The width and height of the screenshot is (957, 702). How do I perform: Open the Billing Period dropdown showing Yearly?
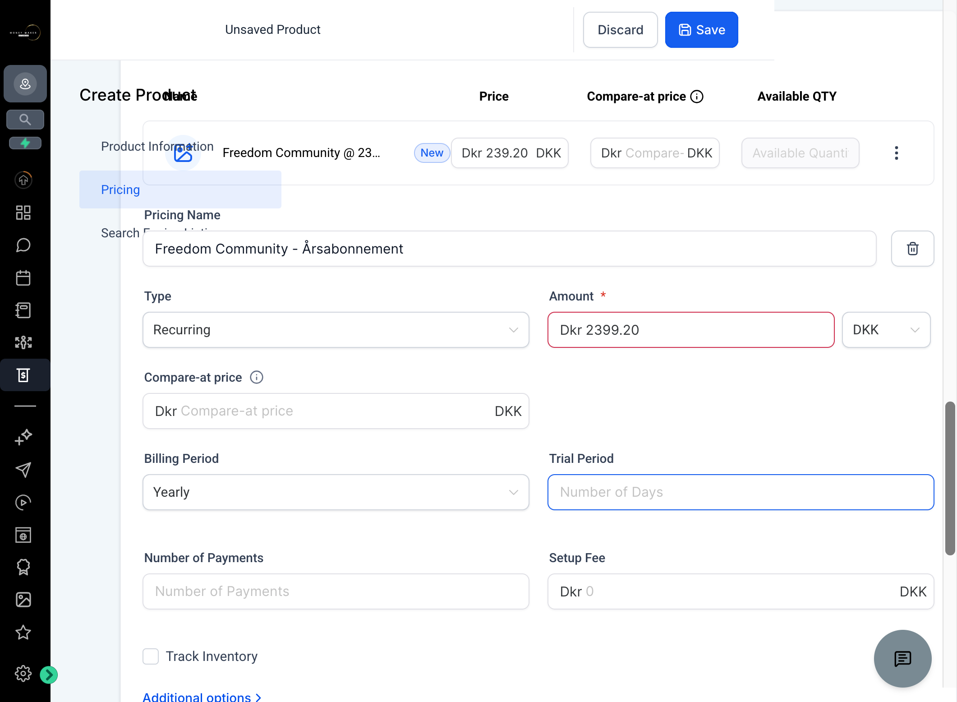[x=336, y=492]
